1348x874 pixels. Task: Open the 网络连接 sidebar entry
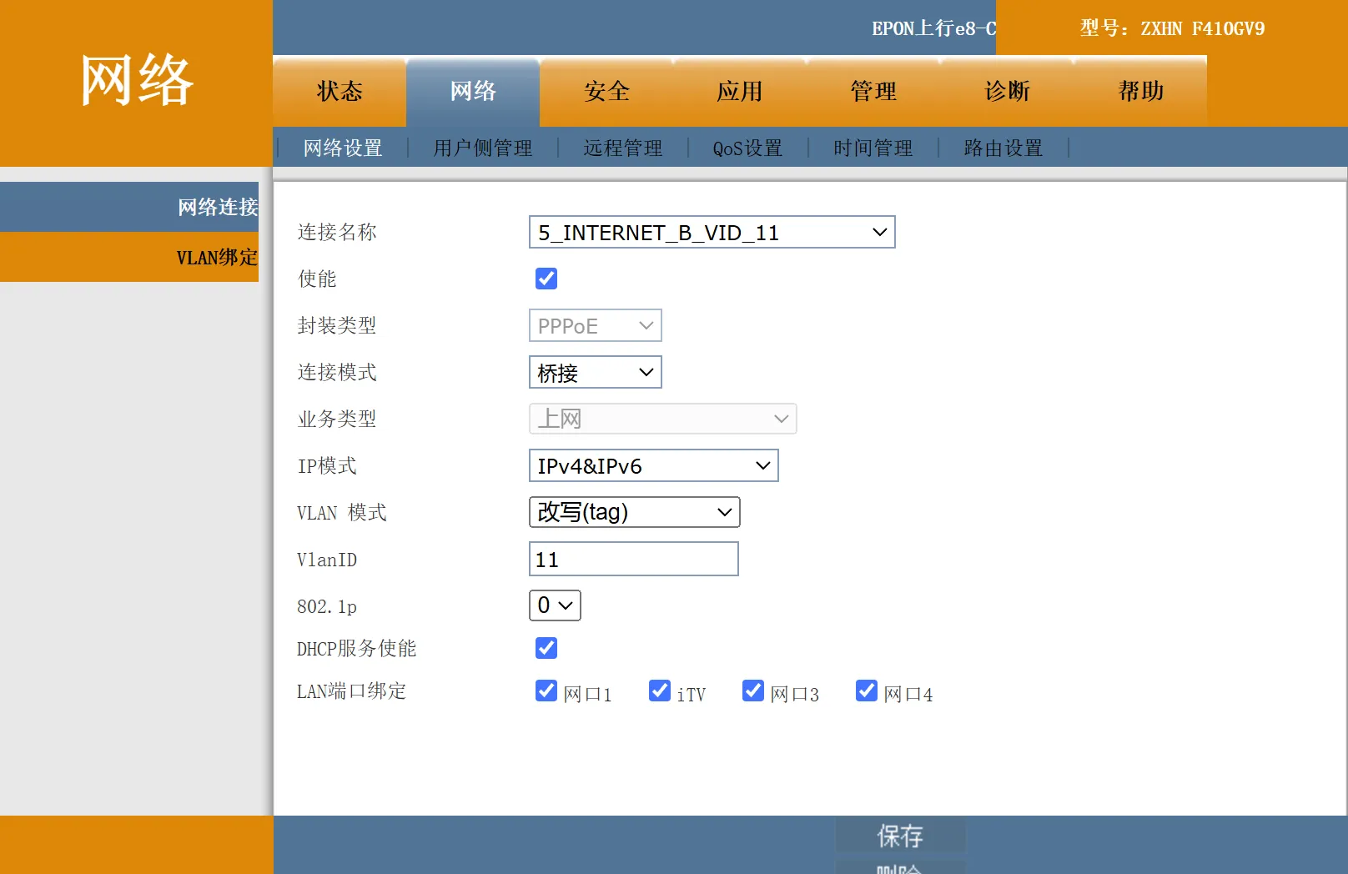click(215, 207)
